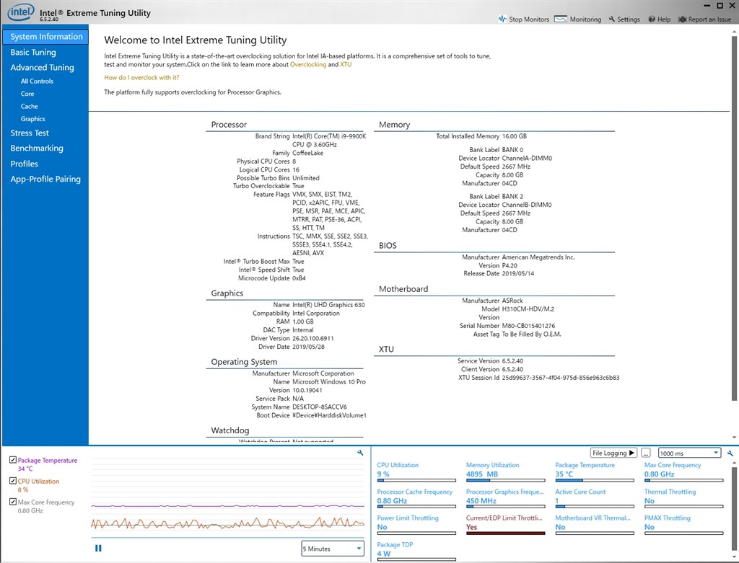This screenshot has height=563, width=739.
Task: Minimize the XTU window
Action: [x=707, y=6]
